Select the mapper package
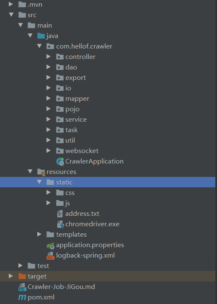This screenshot has width=217, height=304. click(72, 99)
